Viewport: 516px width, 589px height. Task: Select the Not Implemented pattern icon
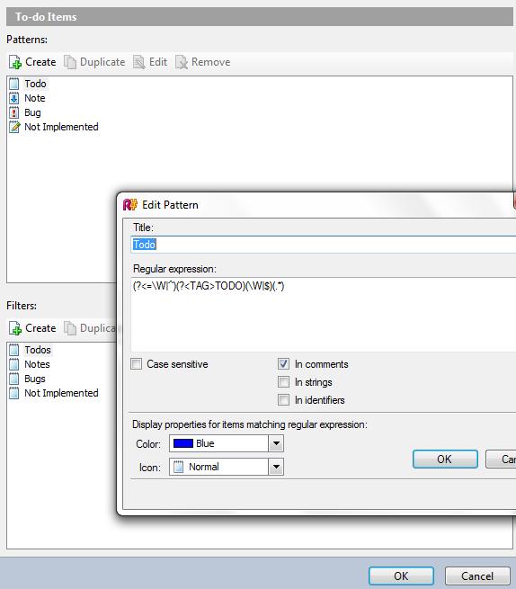(x=14, y=127)
